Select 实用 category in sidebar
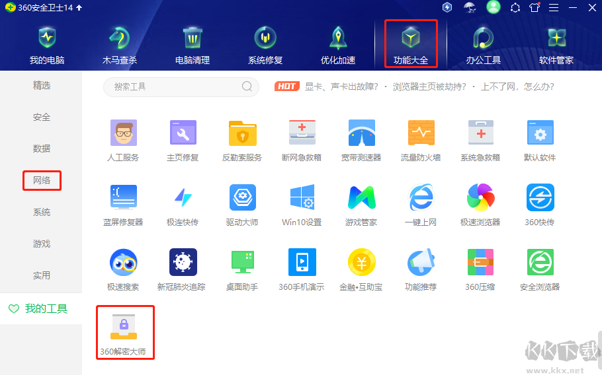This screenshot has height=375, width=602. click(42, 275)
